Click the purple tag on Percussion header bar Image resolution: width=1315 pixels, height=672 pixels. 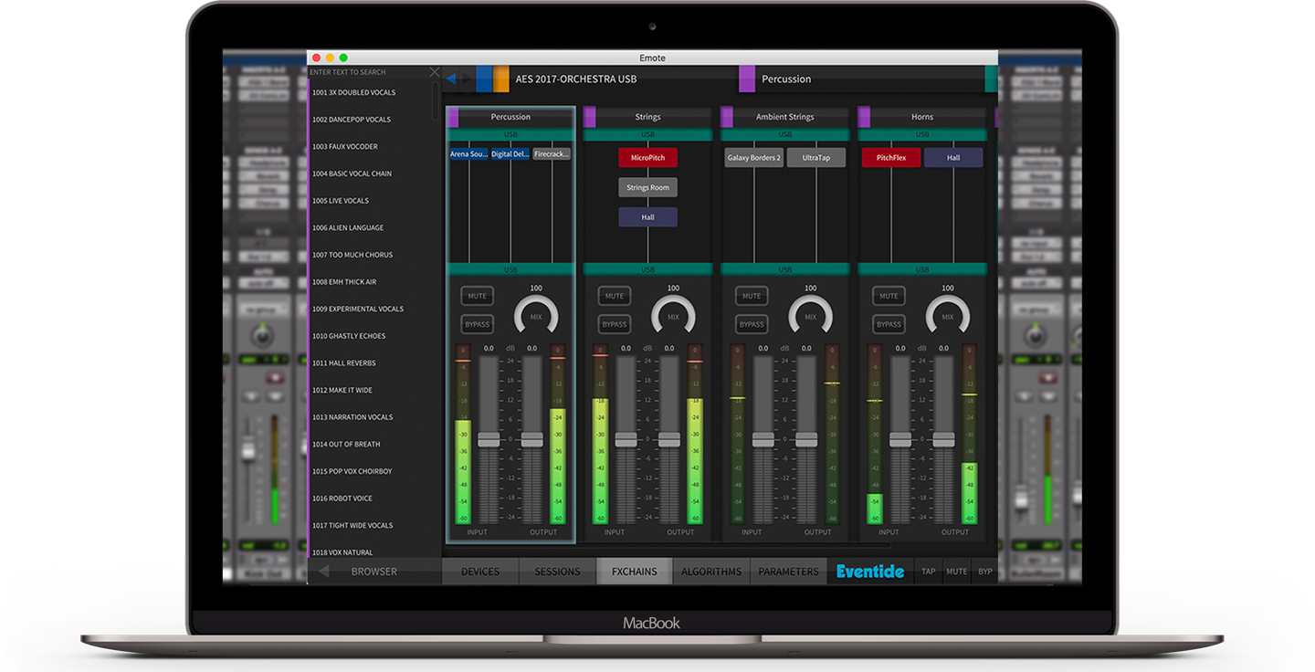747,79
